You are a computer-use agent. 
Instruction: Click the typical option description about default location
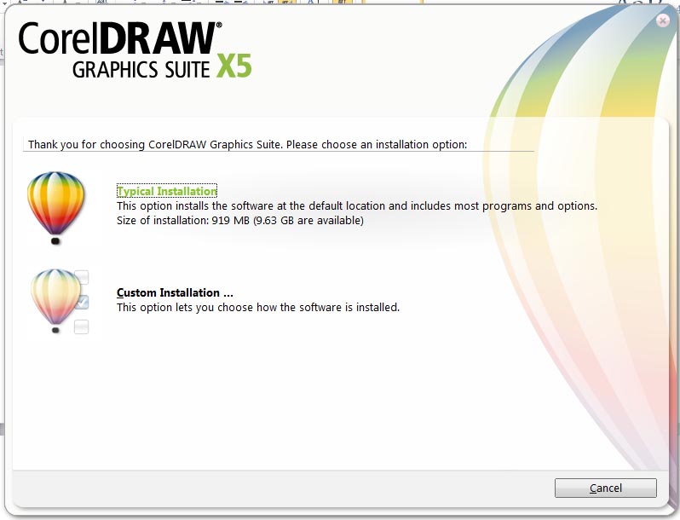point(357,205)
